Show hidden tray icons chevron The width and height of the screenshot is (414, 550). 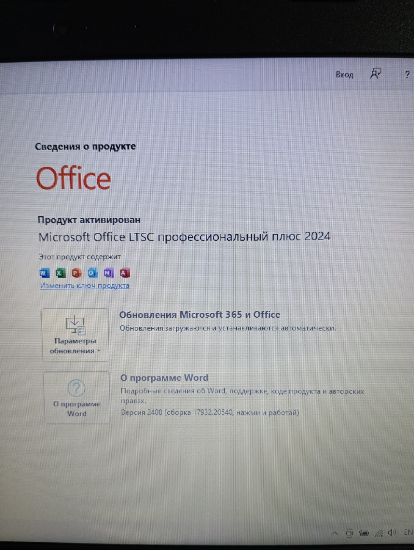tap(335, 533)
